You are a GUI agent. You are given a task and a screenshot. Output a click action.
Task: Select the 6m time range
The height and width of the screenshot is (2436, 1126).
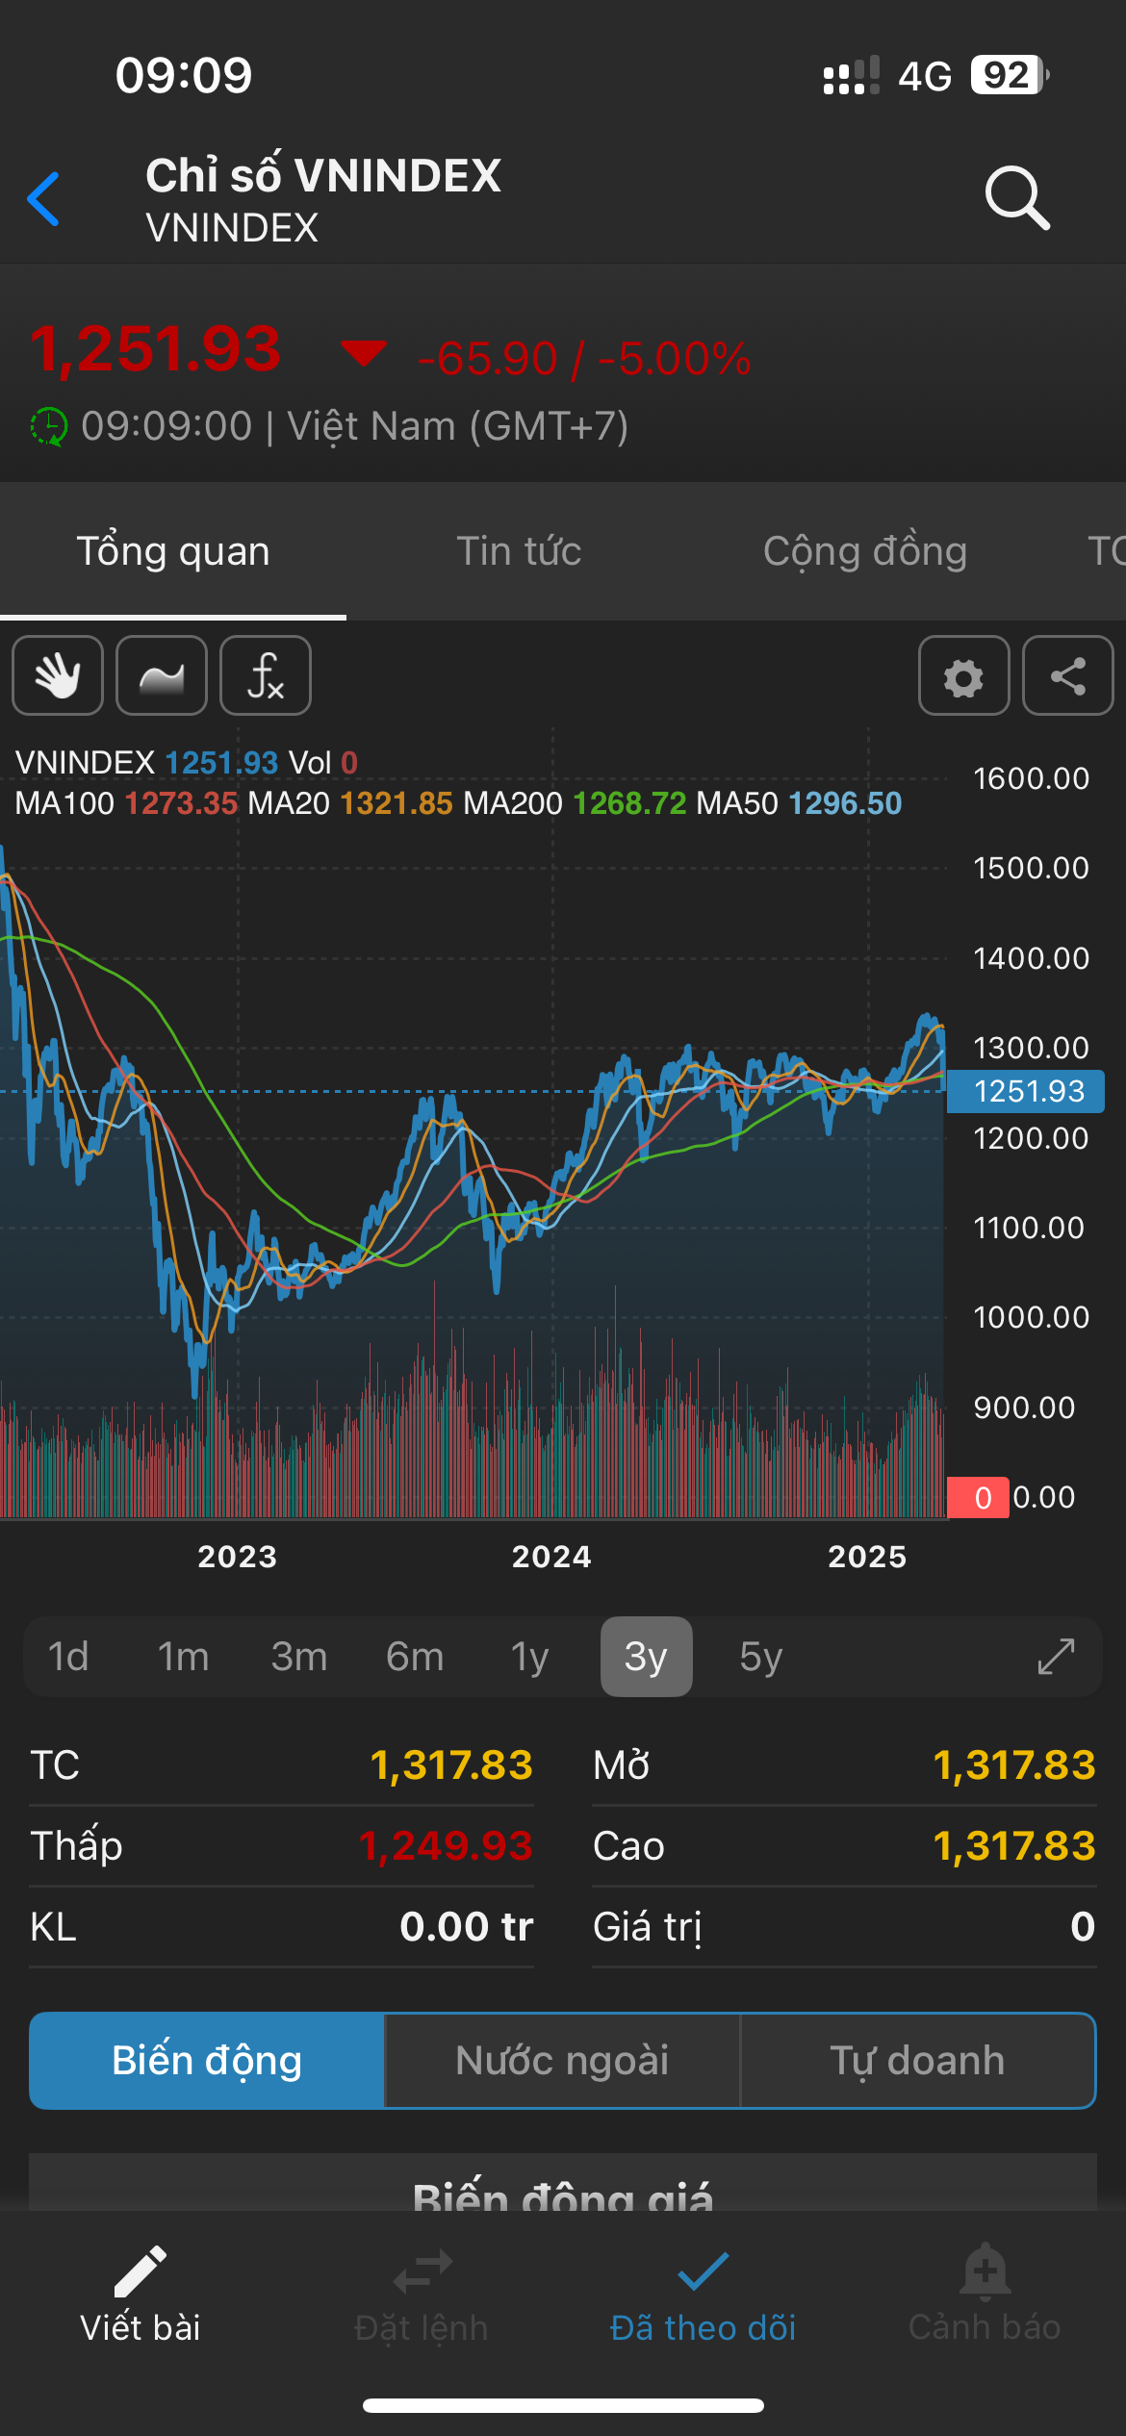click(415, 1657)
